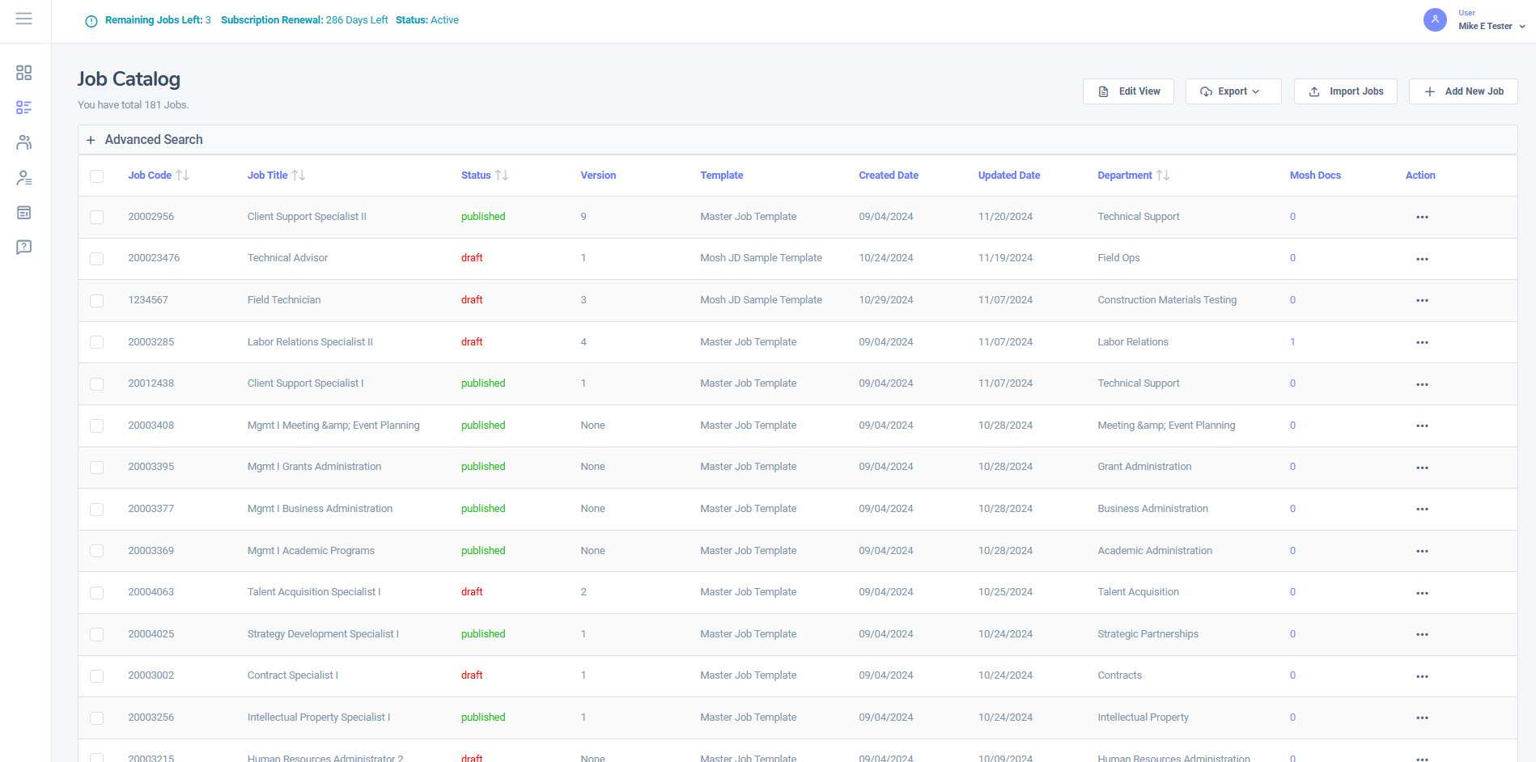Click the Job Code sort arrows
Viewport: 1536px width, 762px height.
[183, 176]
